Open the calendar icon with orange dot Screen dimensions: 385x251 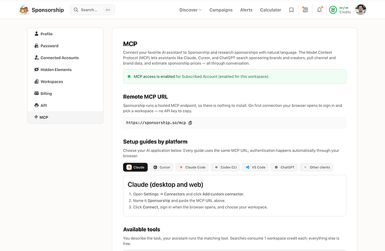[305, 10]
